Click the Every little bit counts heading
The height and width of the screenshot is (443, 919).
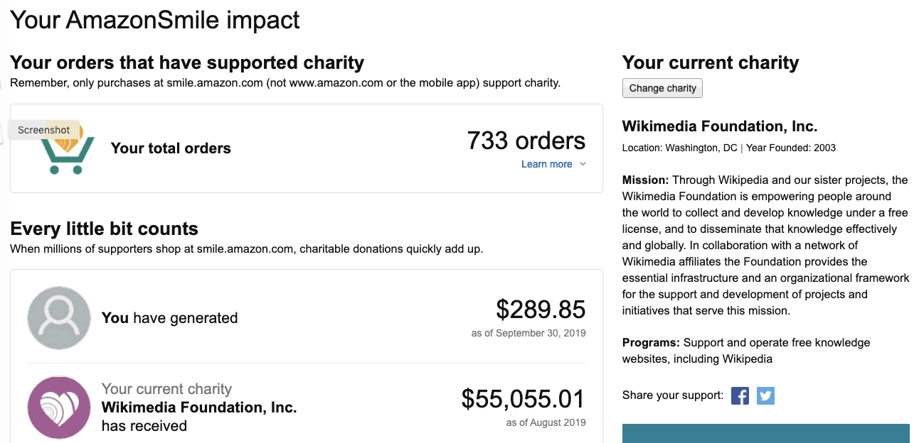pos(104,229)
